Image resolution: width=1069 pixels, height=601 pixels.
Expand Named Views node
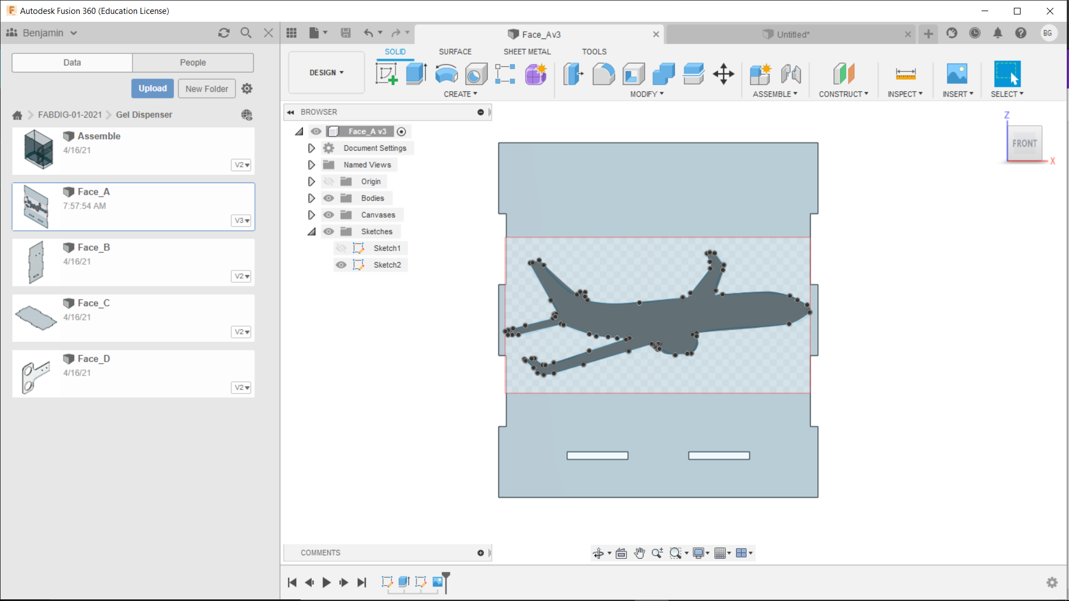click(x=311, y=165)
